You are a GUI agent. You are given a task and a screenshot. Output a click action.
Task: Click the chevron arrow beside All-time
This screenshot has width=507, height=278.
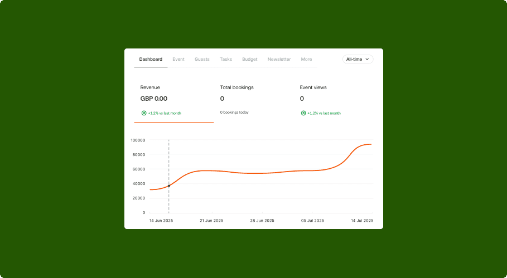(367, 59)
